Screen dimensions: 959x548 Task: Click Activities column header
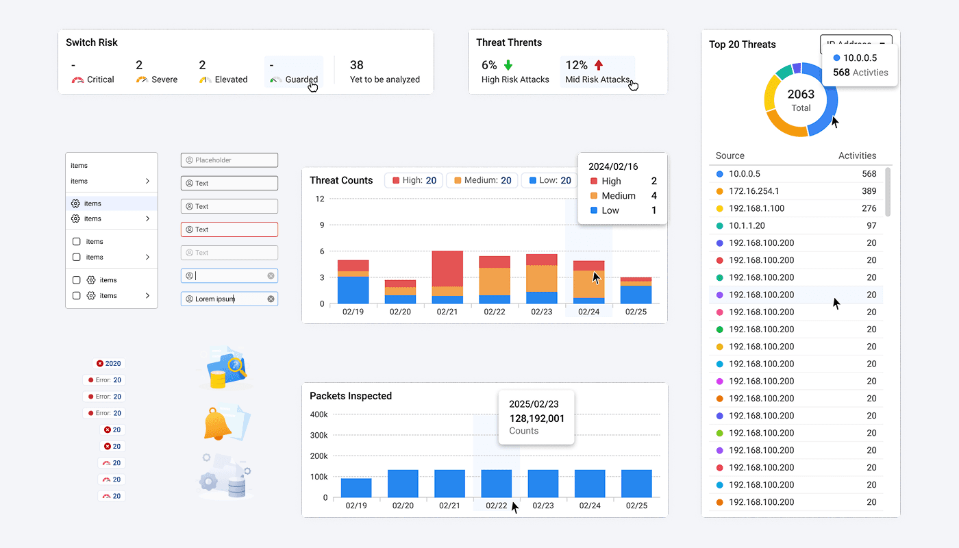pyautogui.click(x=857, y=155)
